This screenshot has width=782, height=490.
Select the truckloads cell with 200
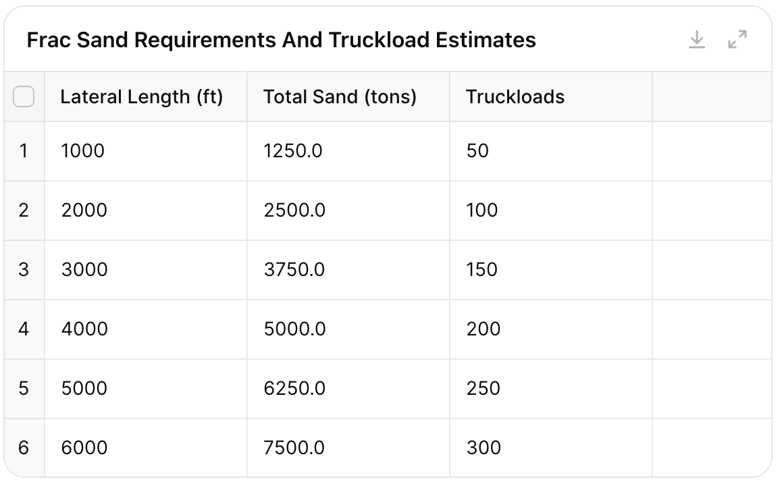[x=484, y=329]
